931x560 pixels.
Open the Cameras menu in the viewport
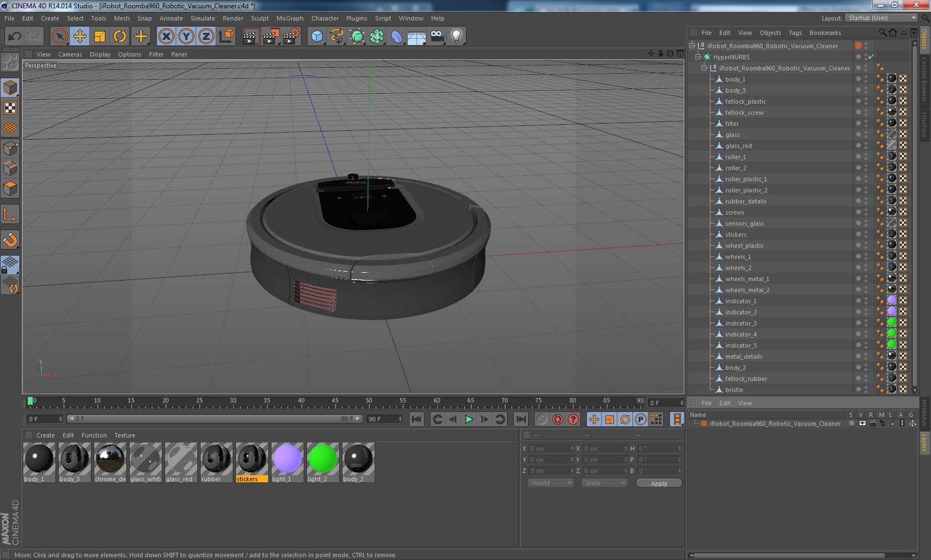(70, 54)
